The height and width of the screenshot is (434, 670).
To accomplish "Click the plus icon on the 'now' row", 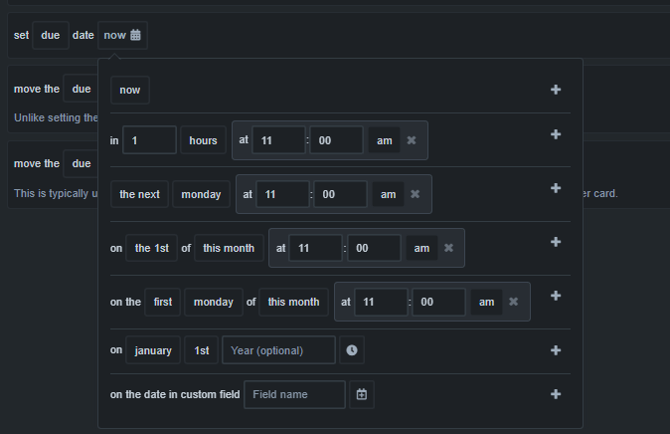I will click(x=556, y=90).
